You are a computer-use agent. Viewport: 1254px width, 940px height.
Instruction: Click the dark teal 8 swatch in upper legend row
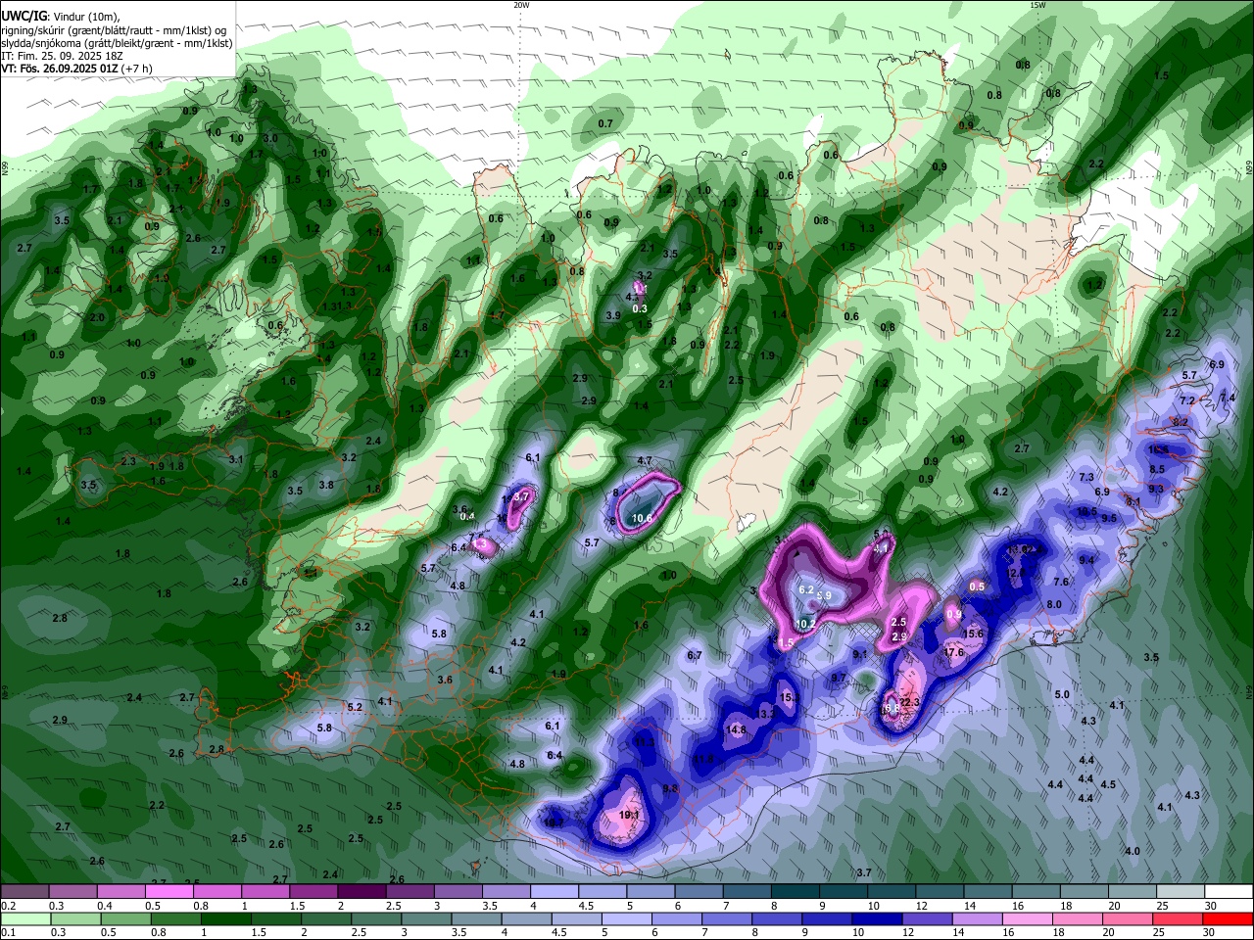[x=796, y=891]
